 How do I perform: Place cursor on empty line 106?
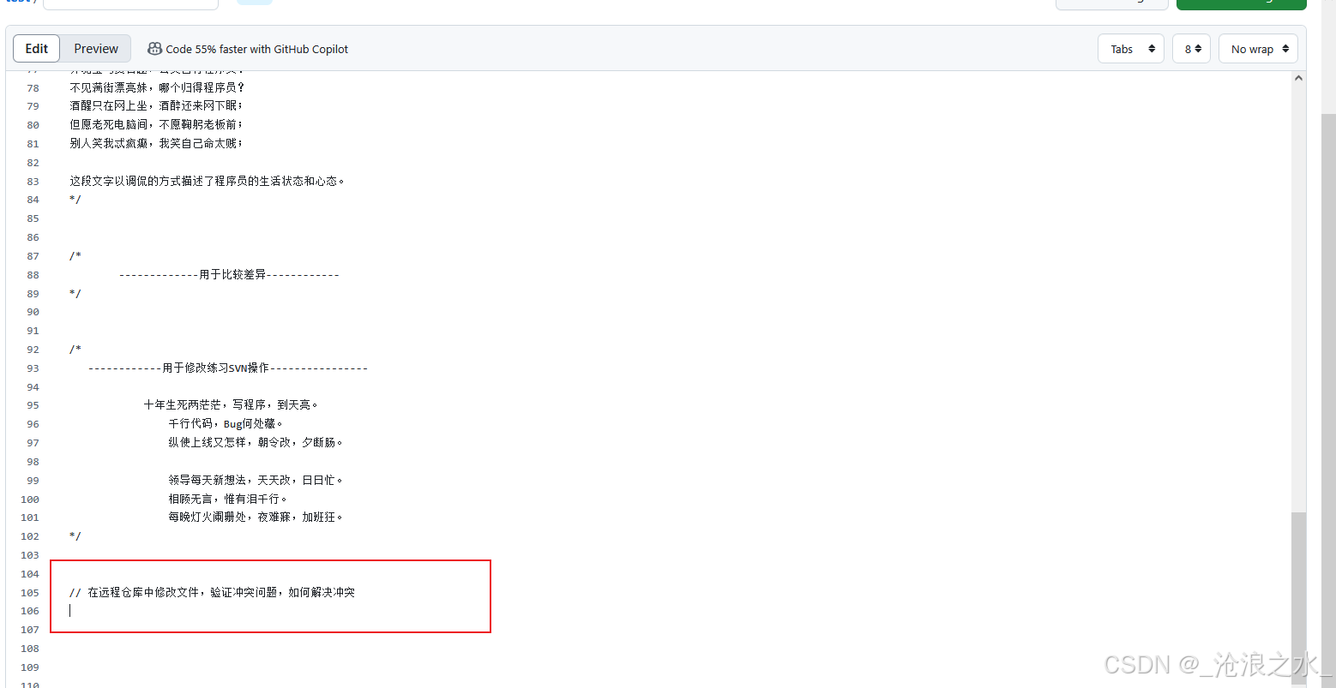coord(257,611)
